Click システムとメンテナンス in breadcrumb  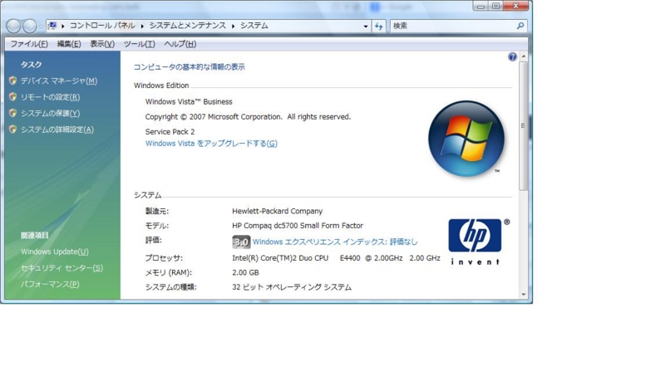click(188, 26)
